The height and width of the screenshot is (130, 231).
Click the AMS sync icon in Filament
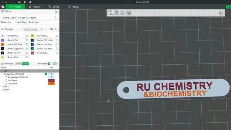[51, 29]
